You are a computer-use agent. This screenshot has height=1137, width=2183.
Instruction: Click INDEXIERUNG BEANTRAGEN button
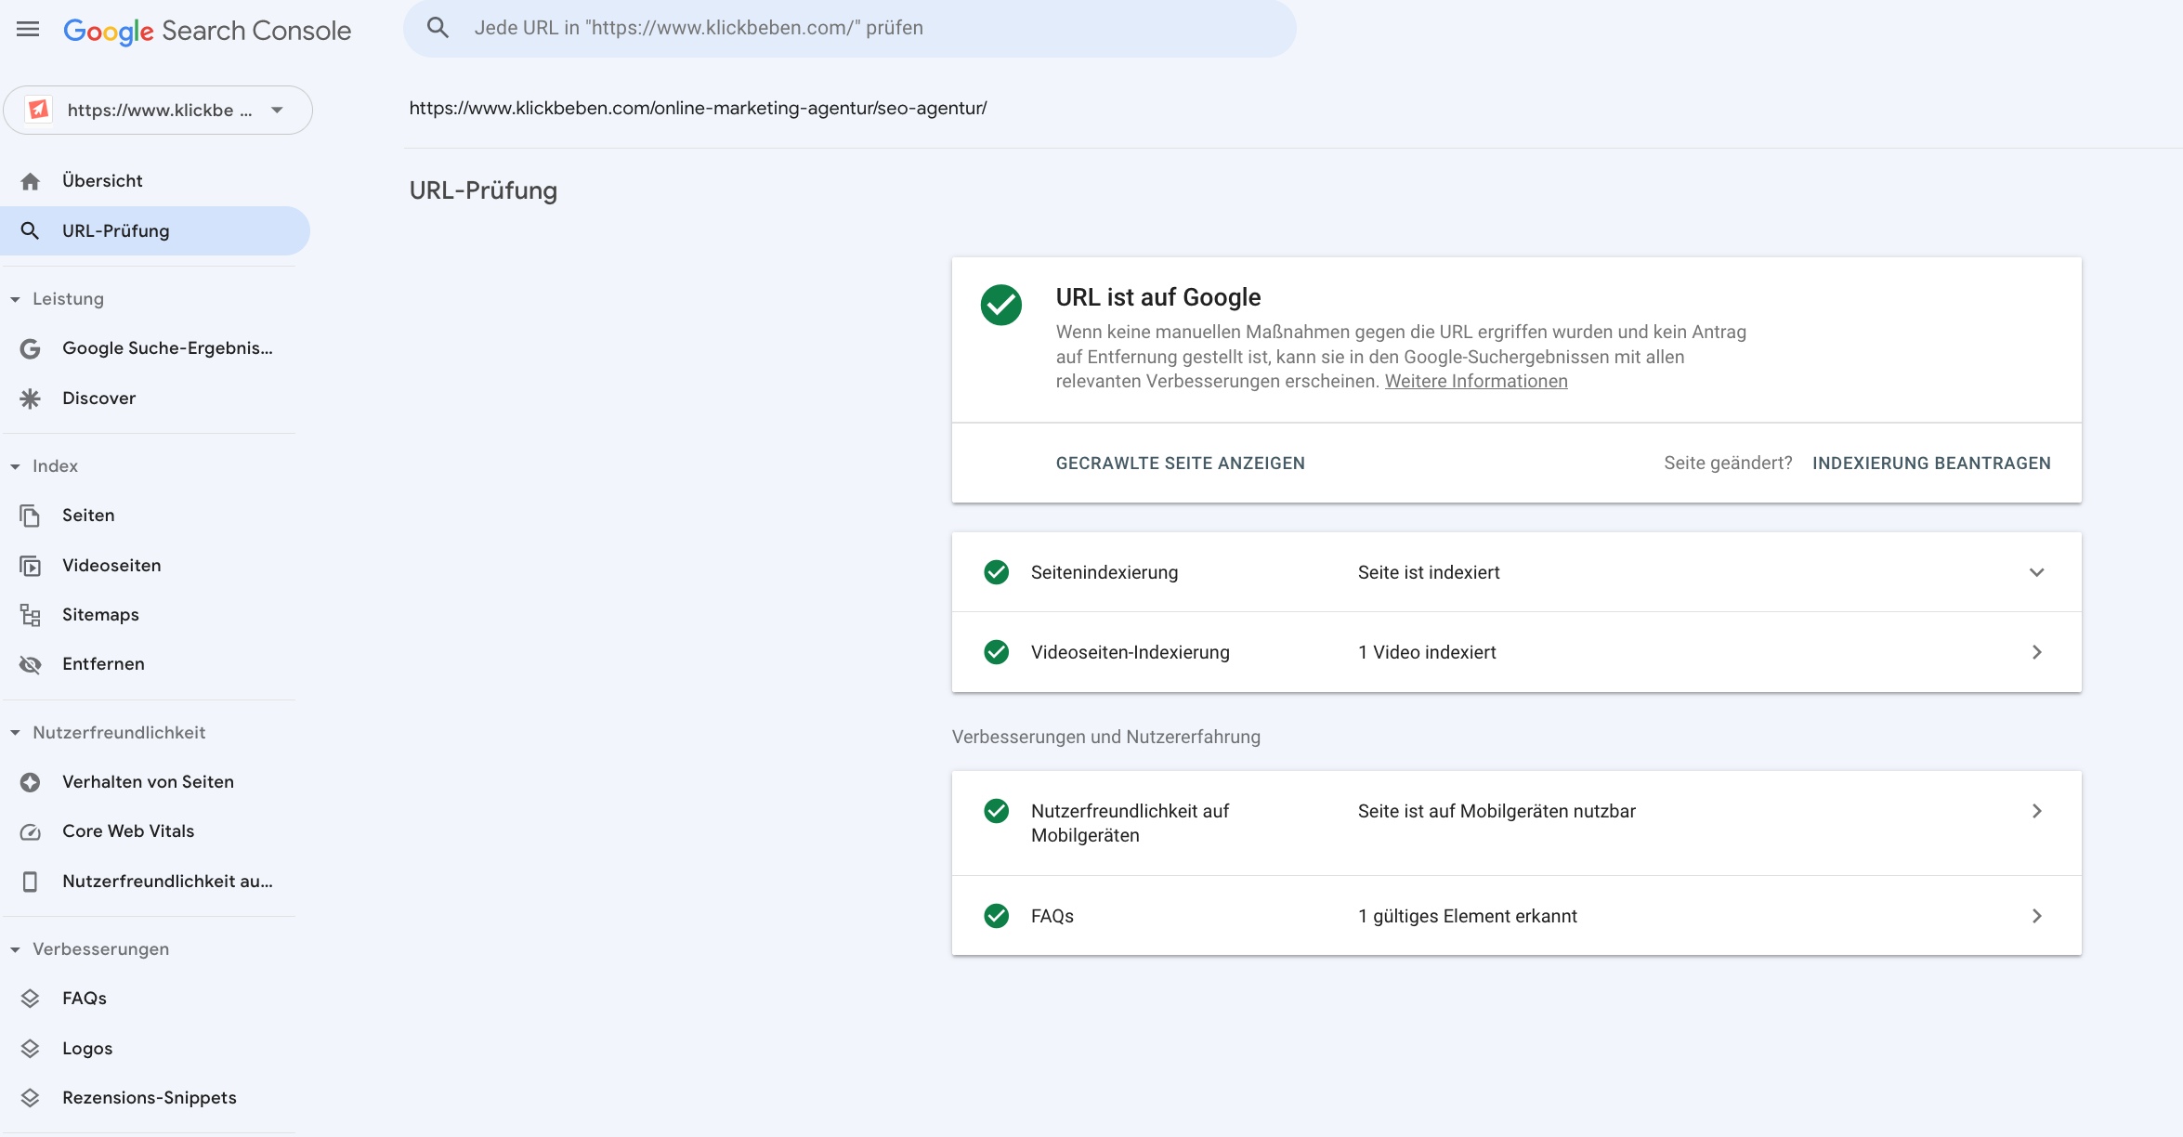pos(1931,463)
